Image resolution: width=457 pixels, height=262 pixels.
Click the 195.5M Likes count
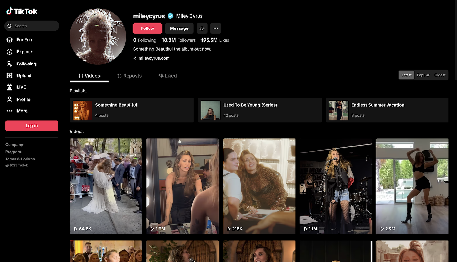[215, 40]
